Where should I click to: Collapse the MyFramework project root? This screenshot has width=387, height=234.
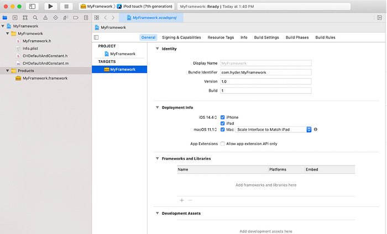3,26
